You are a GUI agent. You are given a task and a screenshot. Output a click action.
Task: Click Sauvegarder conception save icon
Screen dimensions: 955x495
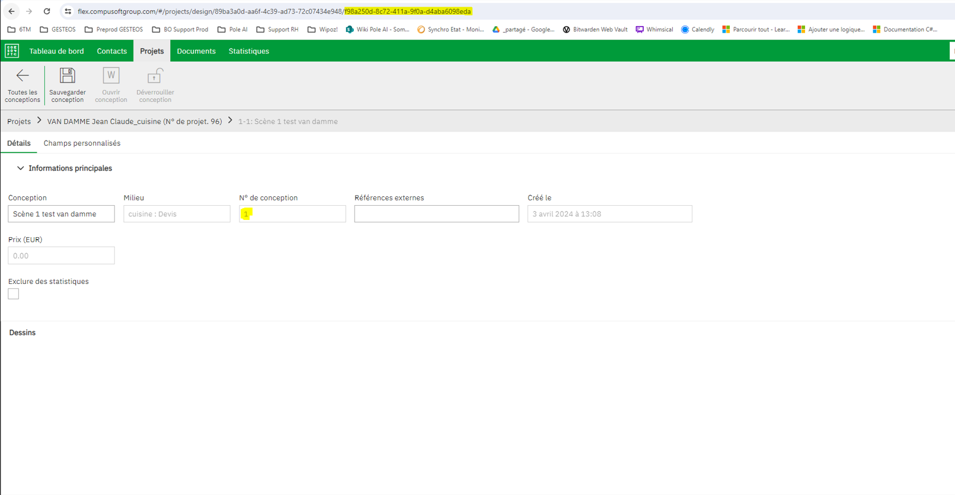[67, 76]
